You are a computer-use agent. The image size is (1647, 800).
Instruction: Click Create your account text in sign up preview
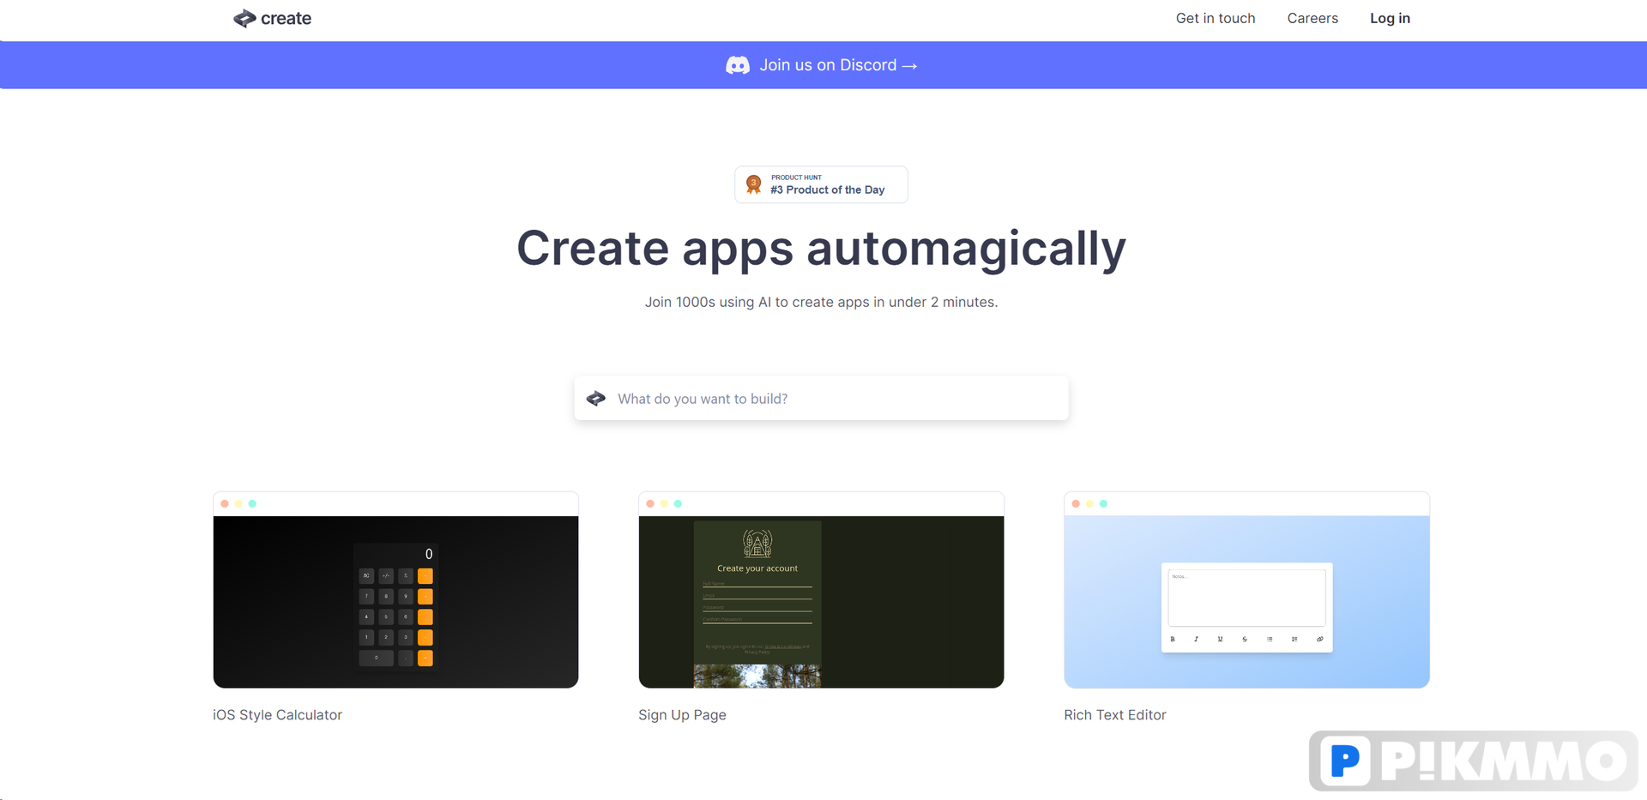click(x=757, y=568)
